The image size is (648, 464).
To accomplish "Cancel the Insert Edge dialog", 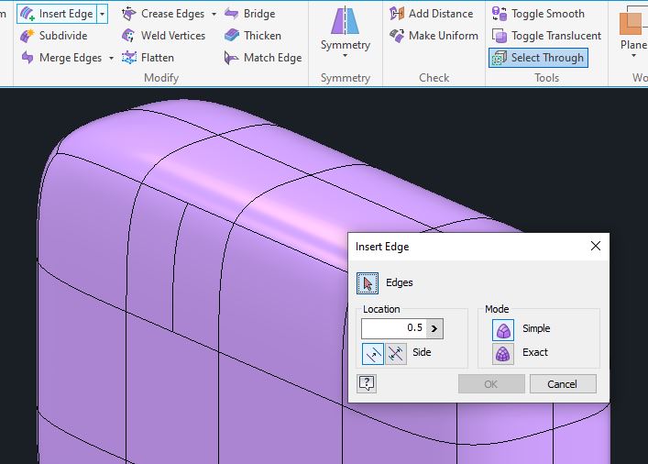I will [x=563, y=384].
